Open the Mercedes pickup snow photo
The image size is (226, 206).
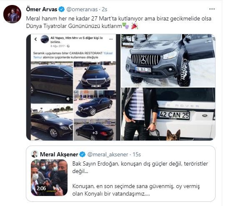(168, 60)
